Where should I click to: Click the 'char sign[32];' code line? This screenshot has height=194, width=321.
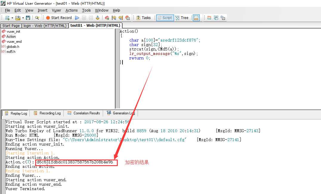pyautogui.click(x=145, y=45)
